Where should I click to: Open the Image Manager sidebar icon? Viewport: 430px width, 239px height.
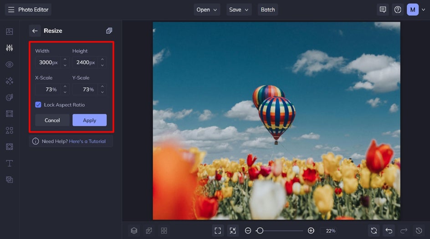click(x=9, y=31)
